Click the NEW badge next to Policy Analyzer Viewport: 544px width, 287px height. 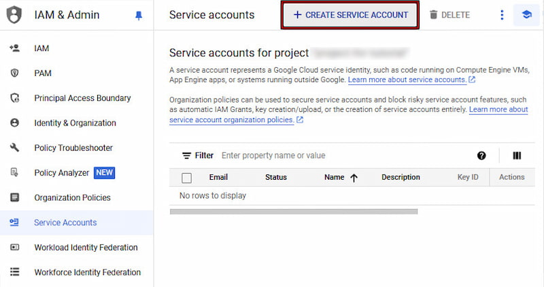(x=105, y=172)
